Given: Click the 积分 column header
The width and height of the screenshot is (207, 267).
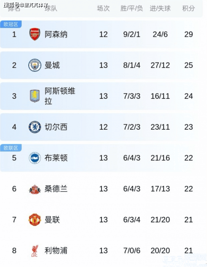Looking at the screenshot, I should [188, 9].
